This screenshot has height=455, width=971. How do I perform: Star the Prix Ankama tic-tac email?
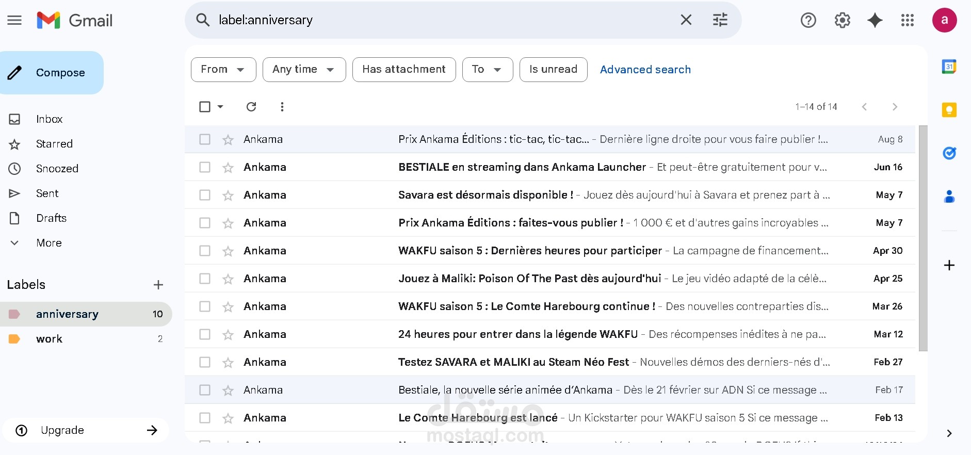tap(228, 140)
